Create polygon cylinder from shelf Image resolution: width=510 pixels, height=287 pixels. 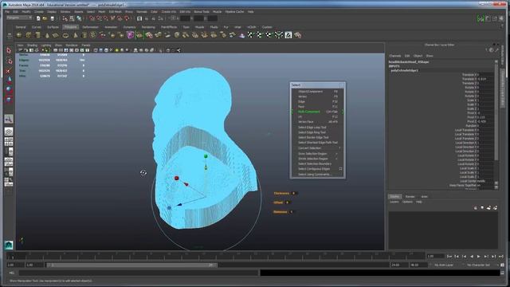pyautogui.click(x=37, y=35)
